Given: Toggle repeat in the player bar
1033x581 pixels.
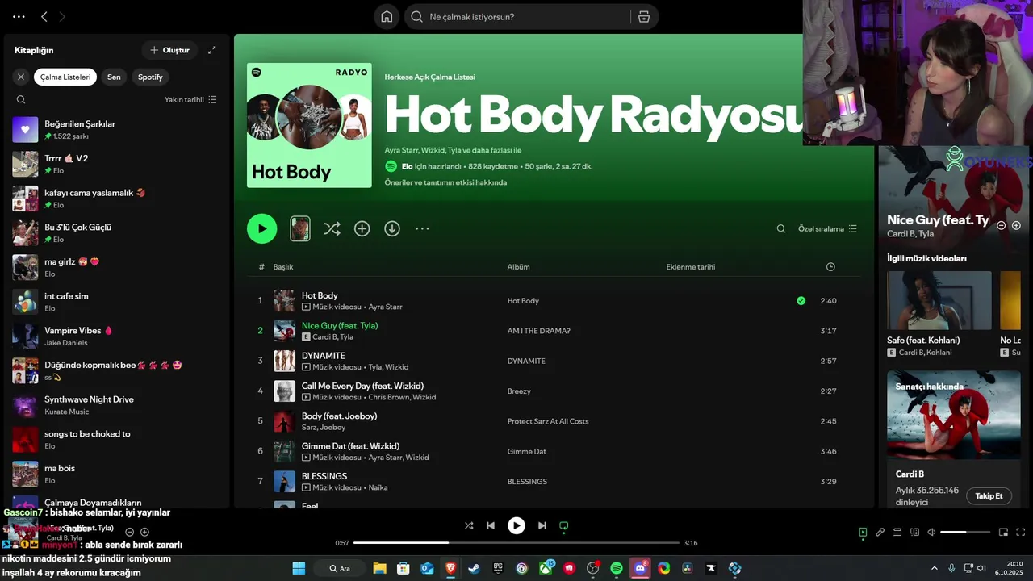Looking at the screenshot, I should [564, 525].
